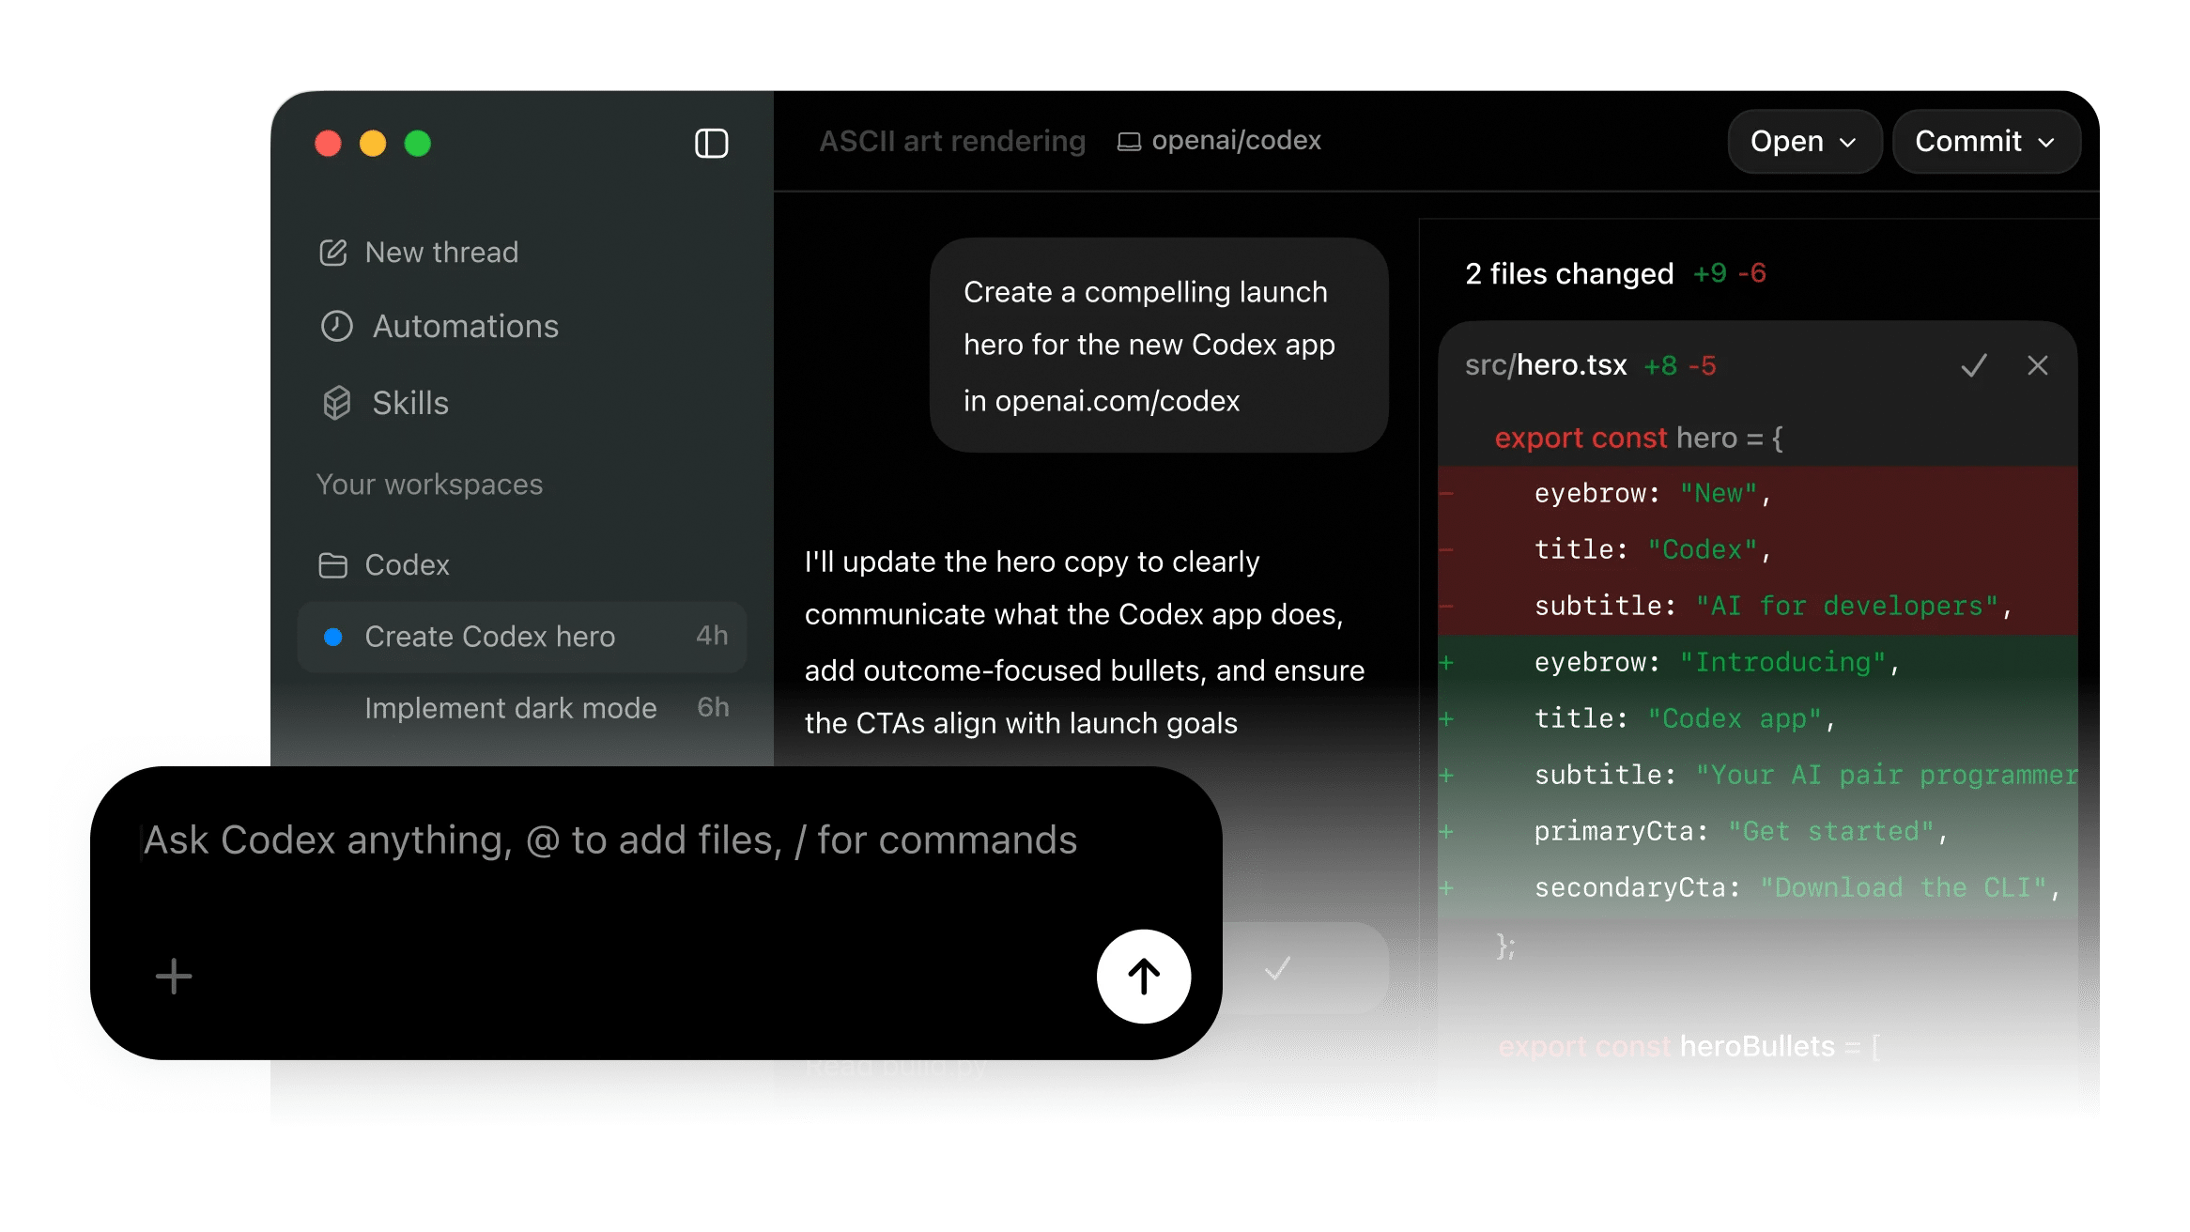Click the blue active-thread status dot
Screen dimensions: 2190x1232
(x=333, y=637)
